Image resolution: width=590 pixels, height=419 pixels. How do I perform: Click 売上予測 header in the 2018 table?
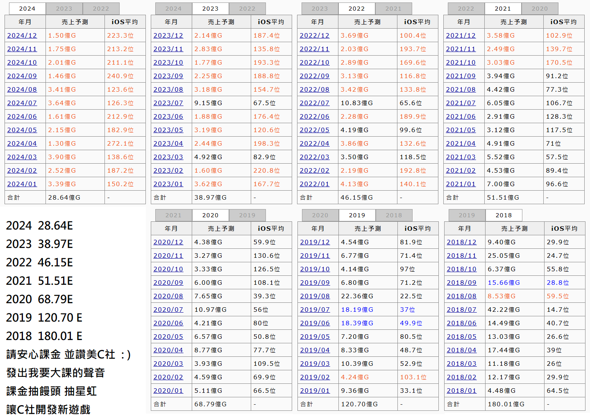click(515, 228)
